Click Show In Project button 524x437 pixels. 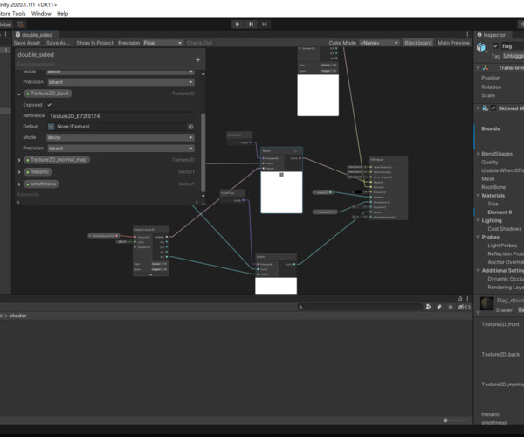(x=95, y=43)
